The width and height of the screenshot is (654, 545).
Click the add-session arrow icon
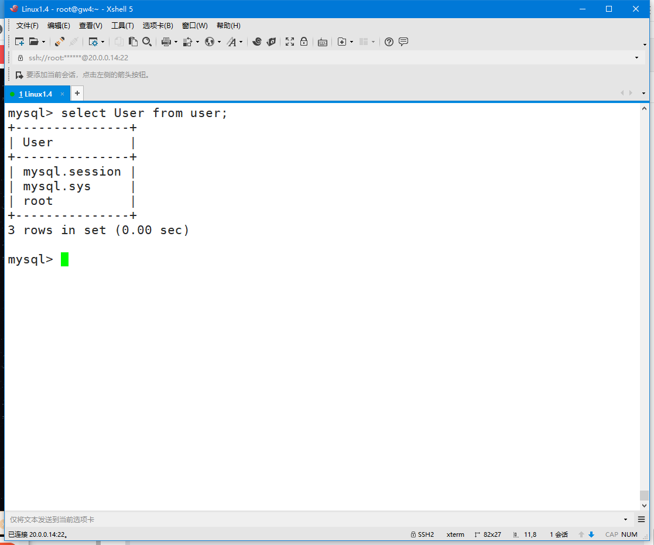click(x=19, y=75)
